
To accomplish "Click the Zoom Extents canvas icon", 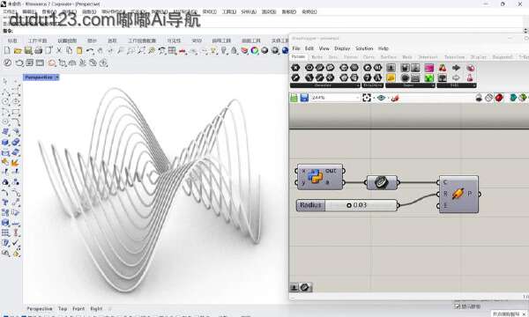I will [367, 98].
